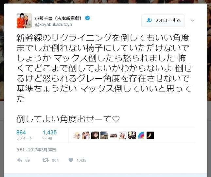Click the rainbow-colored liker avatar
This screenshot has height=177, width=211.
(141, 135)
